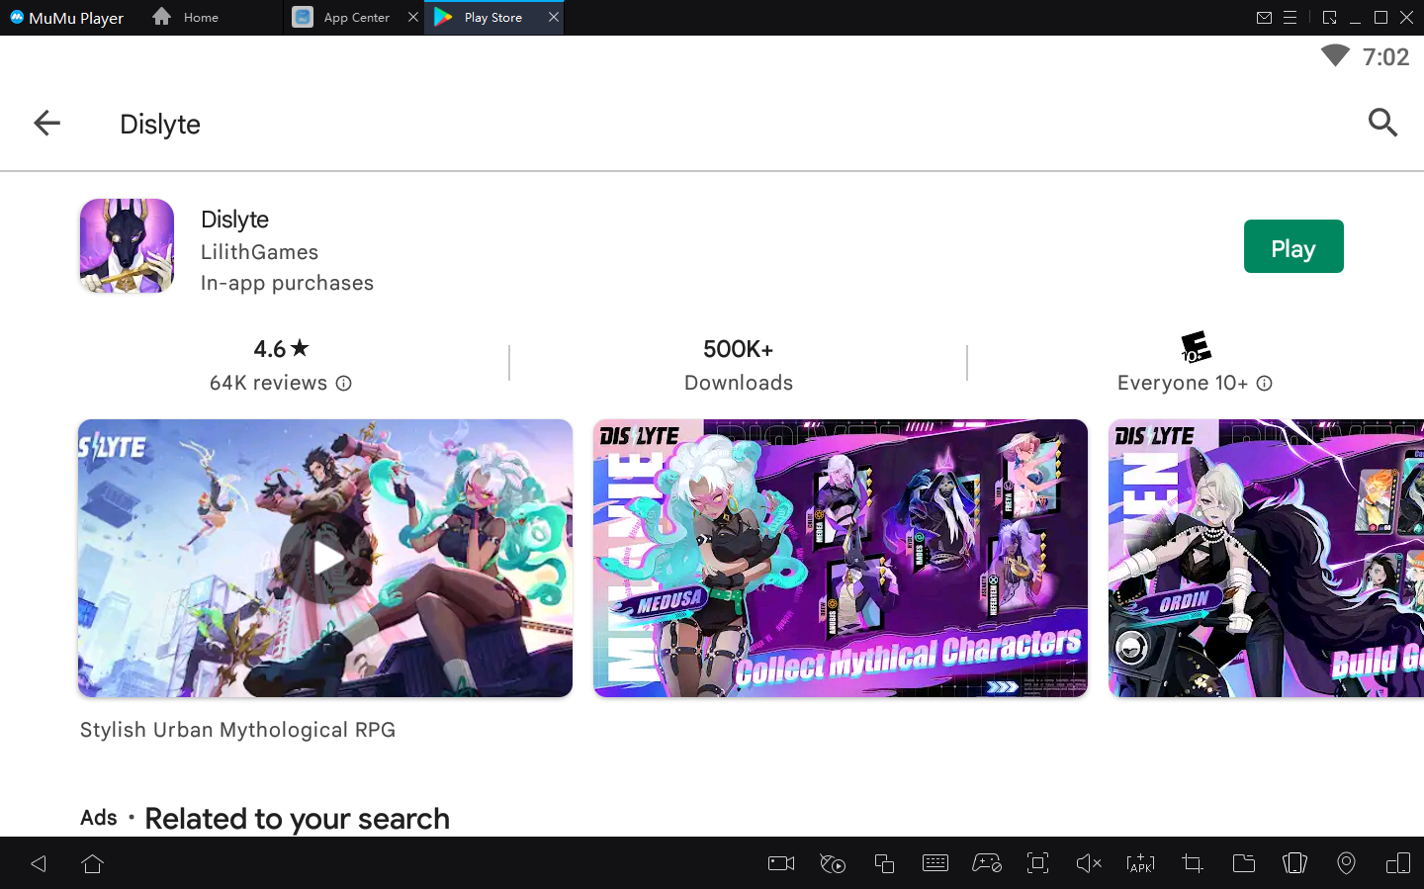Click the multi-window icon at far right
This screenshot has height=889, width=1424.
point(1398,863)
